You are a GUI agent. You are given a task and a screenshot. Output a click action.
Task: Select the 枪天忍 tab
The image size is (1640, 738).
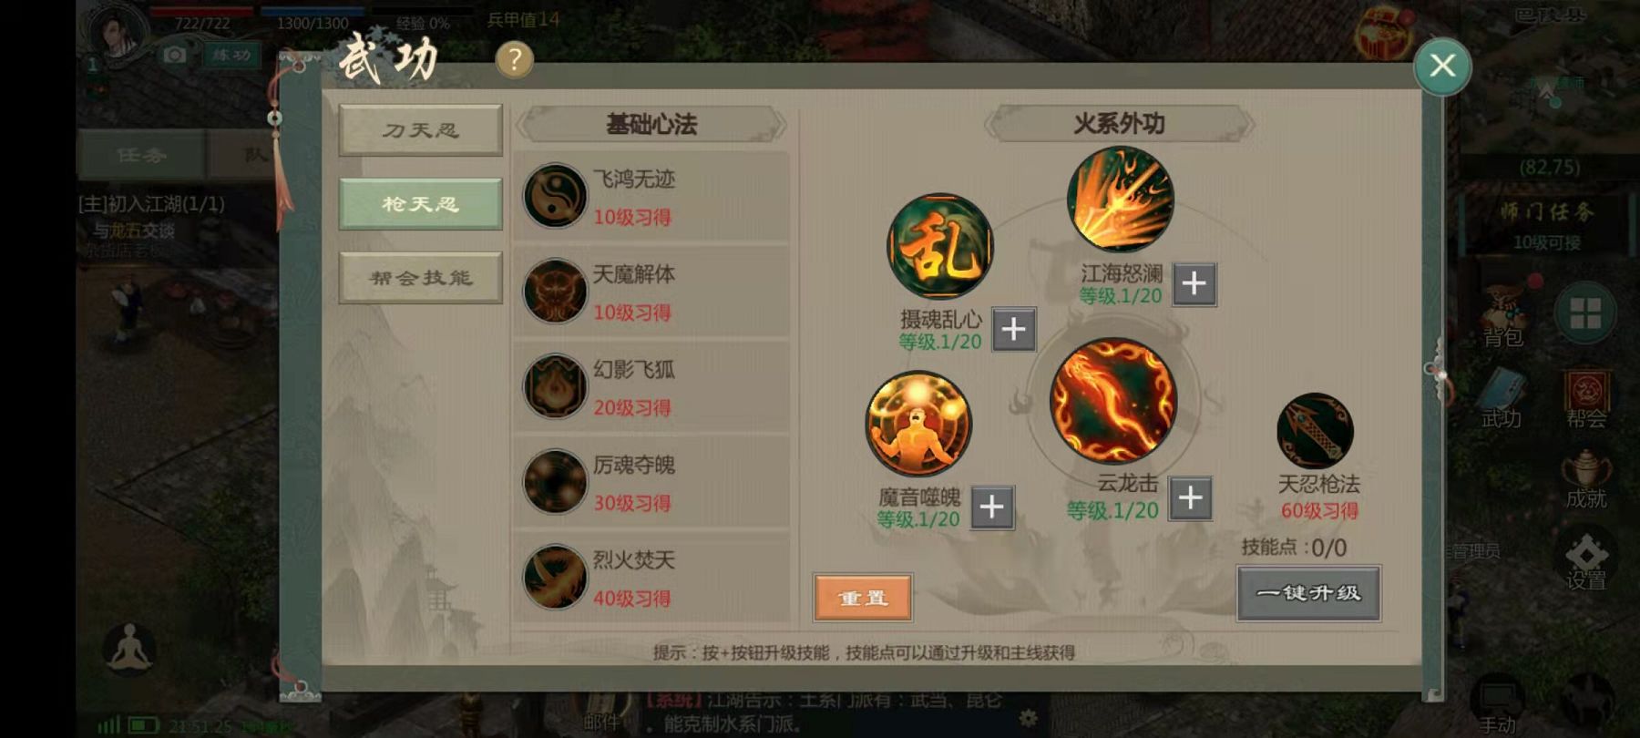pos(420,204)
